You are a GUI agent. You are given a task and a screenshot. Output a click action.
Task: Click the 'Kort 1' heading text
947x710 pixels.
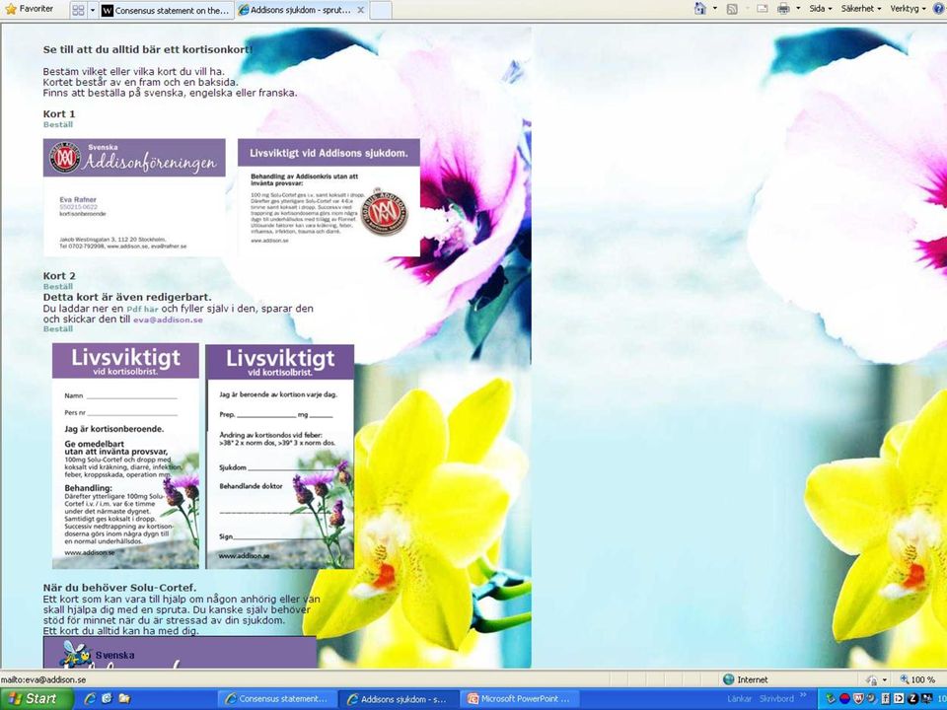[59, 114]
